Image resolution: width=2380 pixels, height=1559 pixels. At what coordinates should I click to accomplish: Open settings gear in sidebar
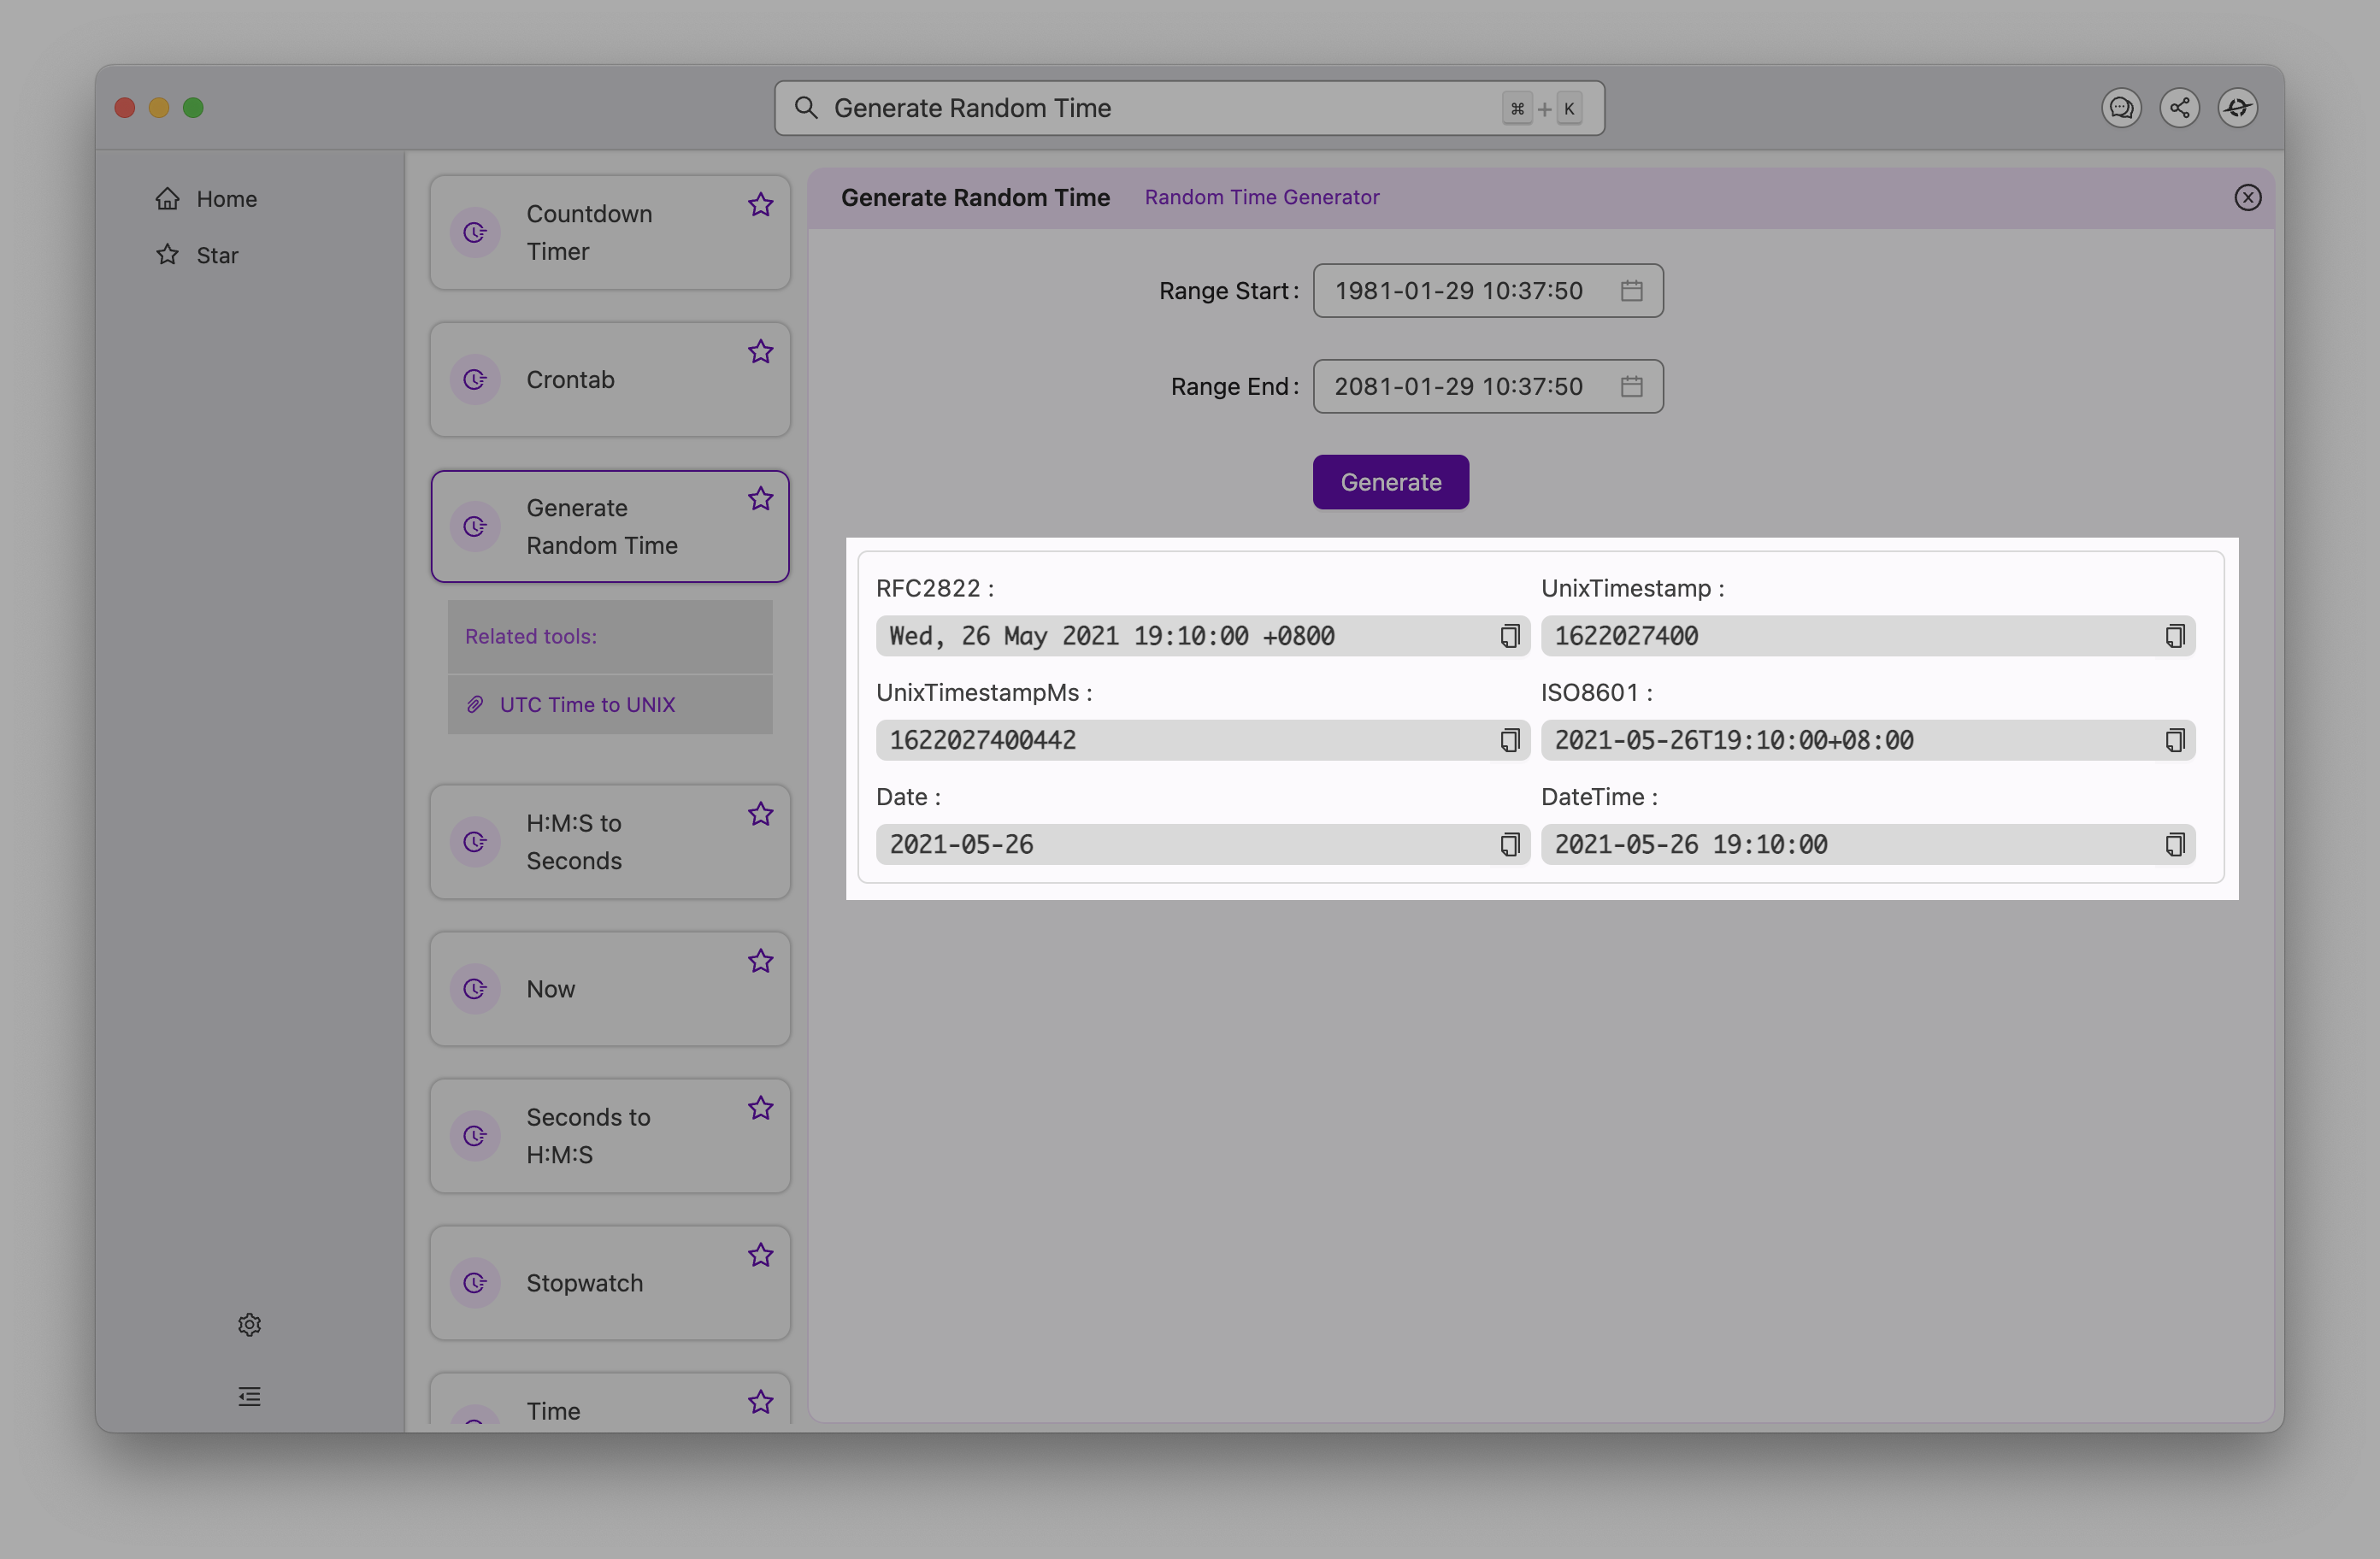tap(249, 1325)
